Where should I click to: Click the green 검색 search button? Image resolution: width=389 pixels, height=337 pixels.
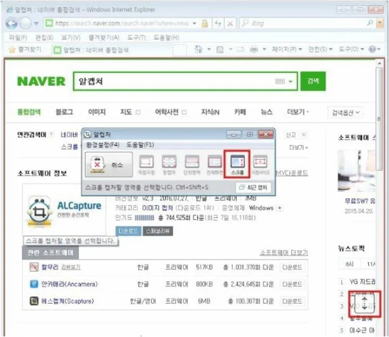coord(313,81)
